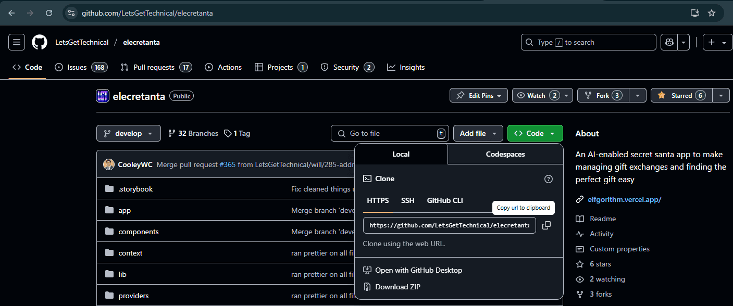Click the browser forward arrow
The image size is (733, 306).
(x=30, y=13)
